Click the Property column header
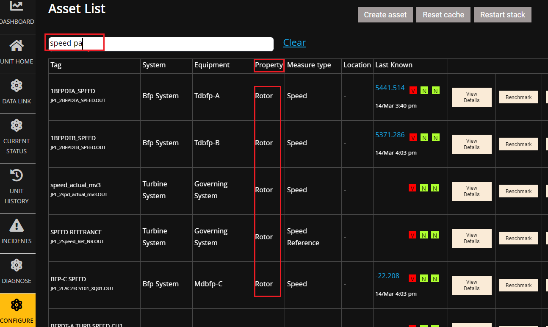 269,65
